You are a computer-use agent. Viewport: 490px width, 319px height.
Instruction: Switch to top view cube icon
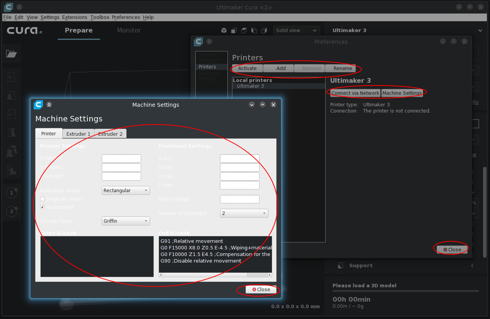244,31
